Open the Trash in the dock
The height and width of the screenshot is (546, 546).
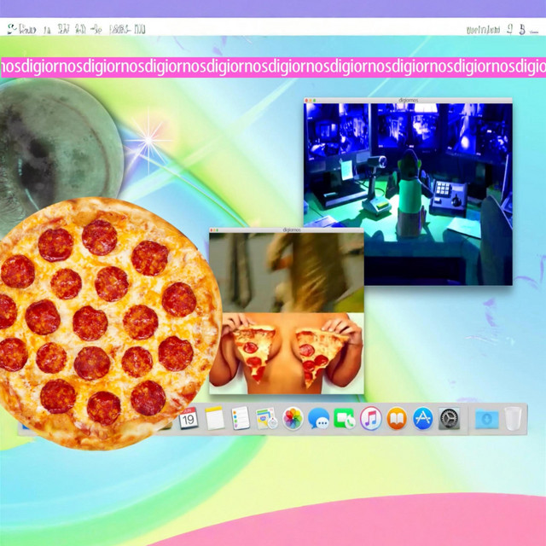point(514,419)
